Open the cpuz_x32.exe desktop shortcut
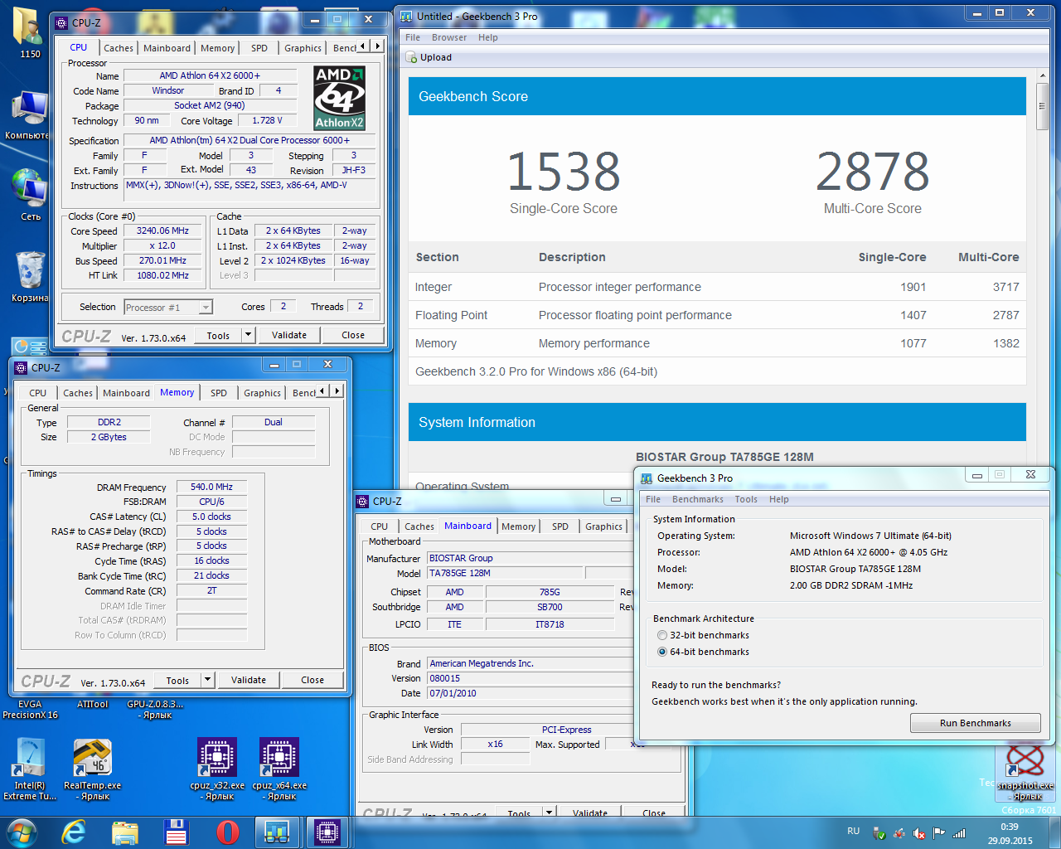The width and height of the screenshot is (1061, 849). pyautogui.click(x=217, y=769)
